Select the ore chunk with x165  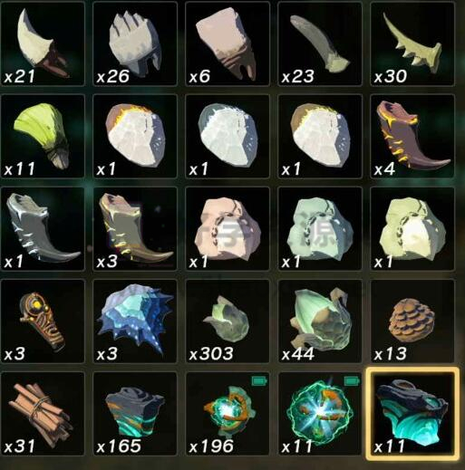point(135,414)
